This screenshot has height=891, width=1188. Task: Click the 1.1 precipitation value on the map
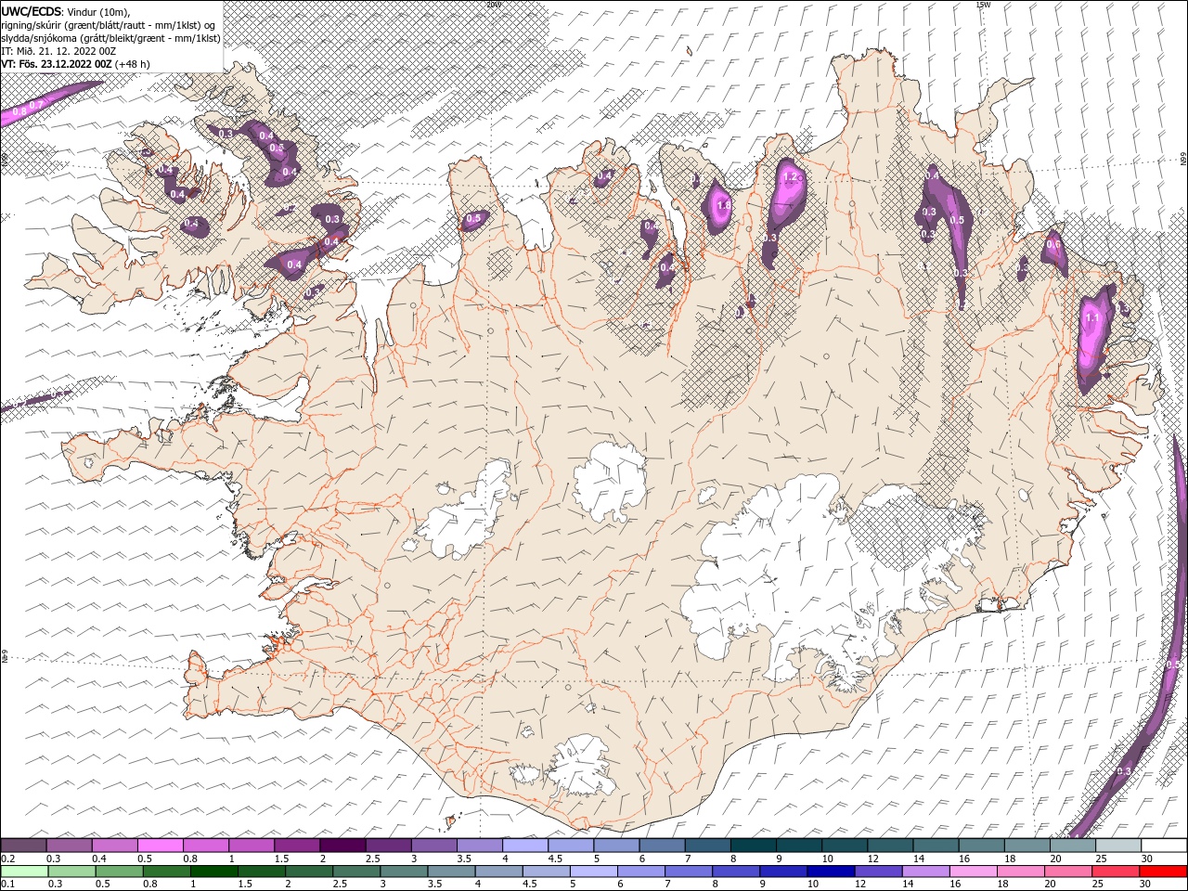click(1092, 317)
